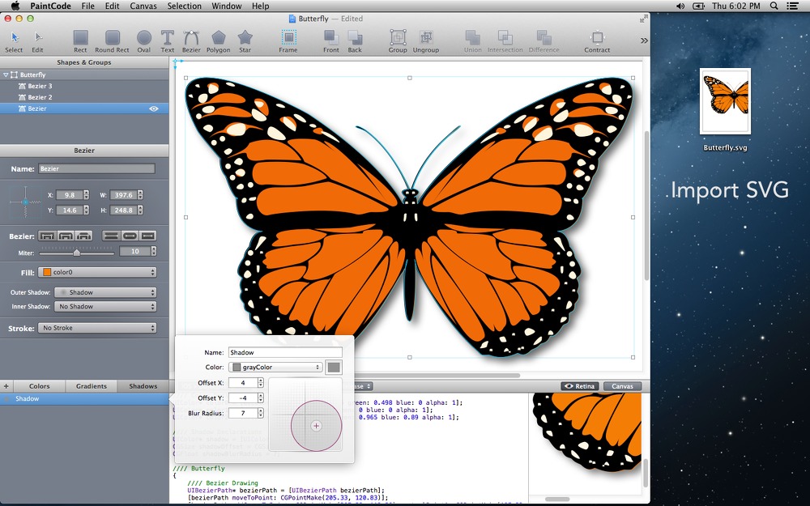Click the Blur Radius value field

point(243,413)
